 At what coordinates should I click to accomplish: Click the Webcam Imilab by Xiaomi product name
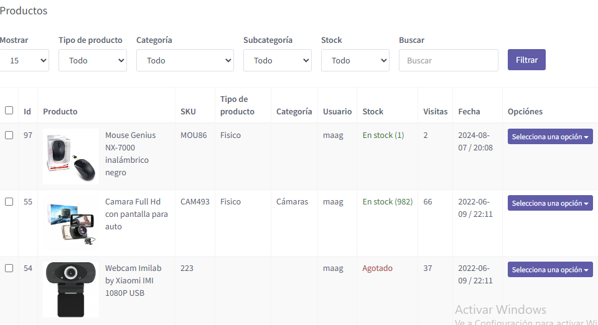[x=133, y=280]
